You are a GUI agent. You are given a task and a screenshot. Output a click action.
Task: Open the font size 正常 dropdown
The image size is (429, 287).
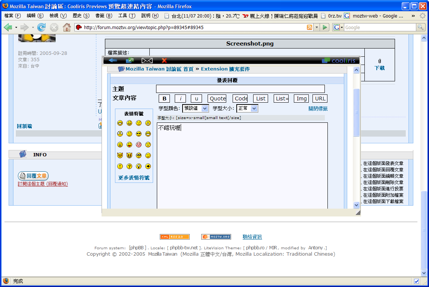click(247, 108)
